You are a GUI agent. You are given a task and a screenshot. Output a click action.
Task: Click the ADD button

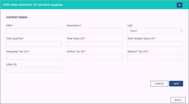point(176,84)
